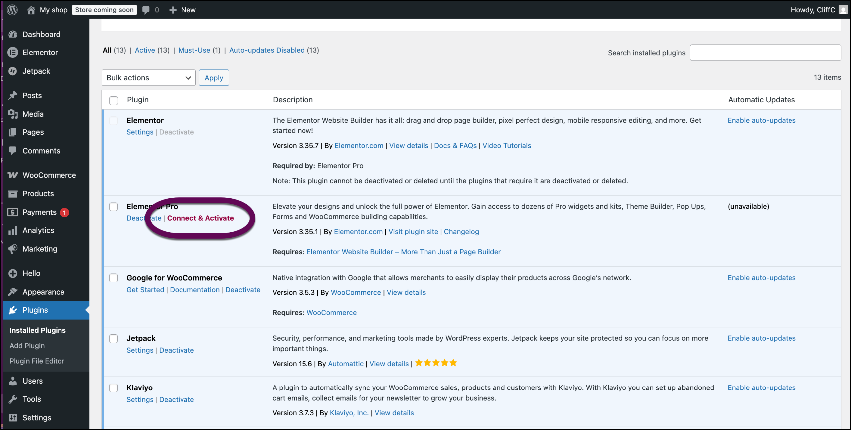851x430 pixels.
Task: Tick the Elementor Pro checkbox
Action: pyautogui.click(x=114, y=207)
